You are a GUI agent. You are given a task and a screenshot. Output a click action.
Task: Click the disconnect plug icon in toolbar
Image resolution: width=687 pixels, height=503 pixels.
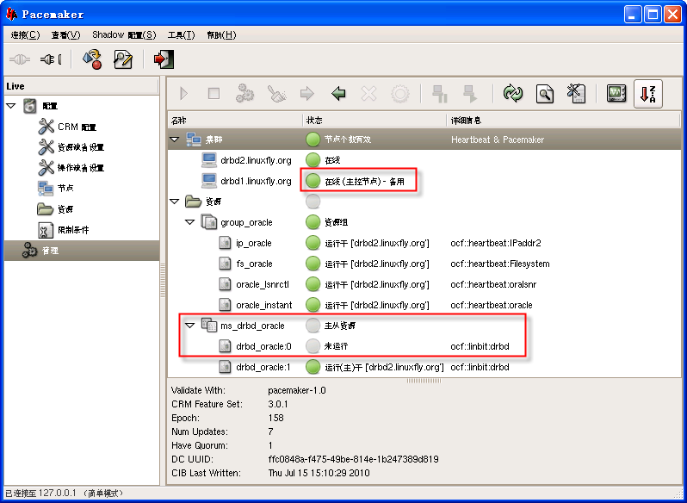pos(51,59)
